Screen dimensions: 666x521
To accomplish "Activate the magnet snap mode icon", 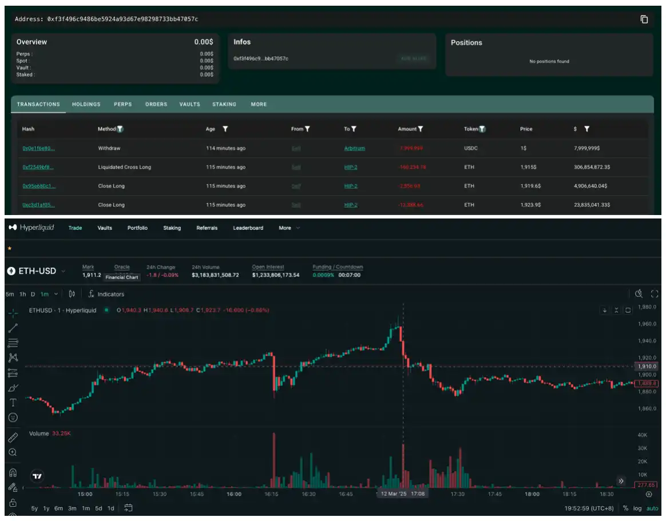I will [13, 473].
